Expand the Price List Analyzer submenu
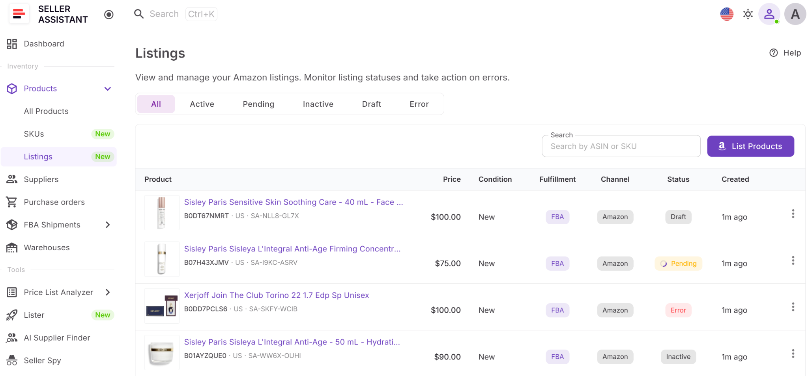This screenshot has width=808, height=376. coord(107,292)
